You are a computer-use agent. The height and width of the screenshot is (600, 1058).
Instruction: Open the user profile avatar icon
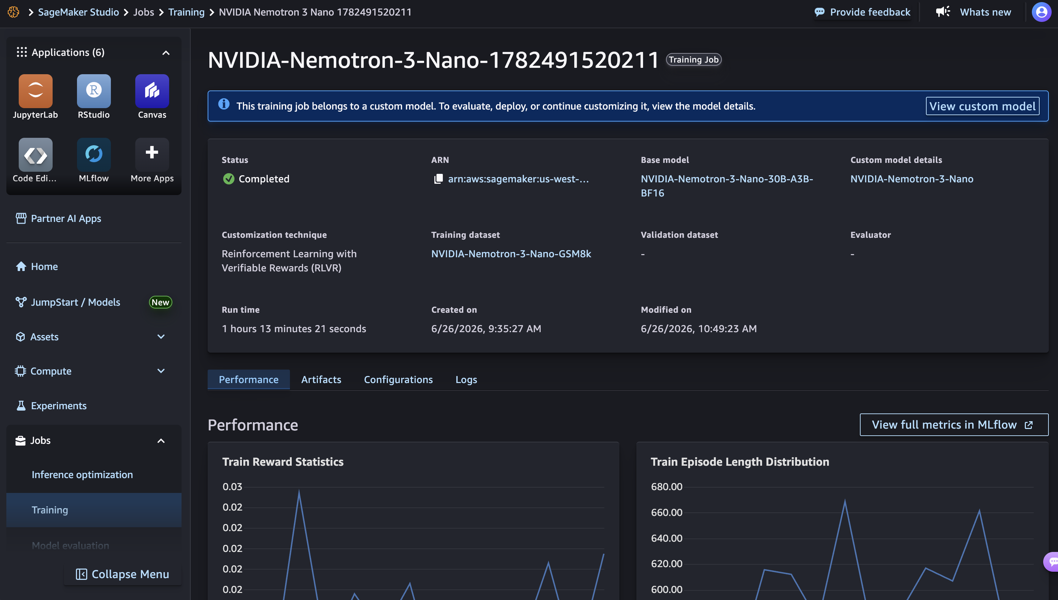[1041, 12]
